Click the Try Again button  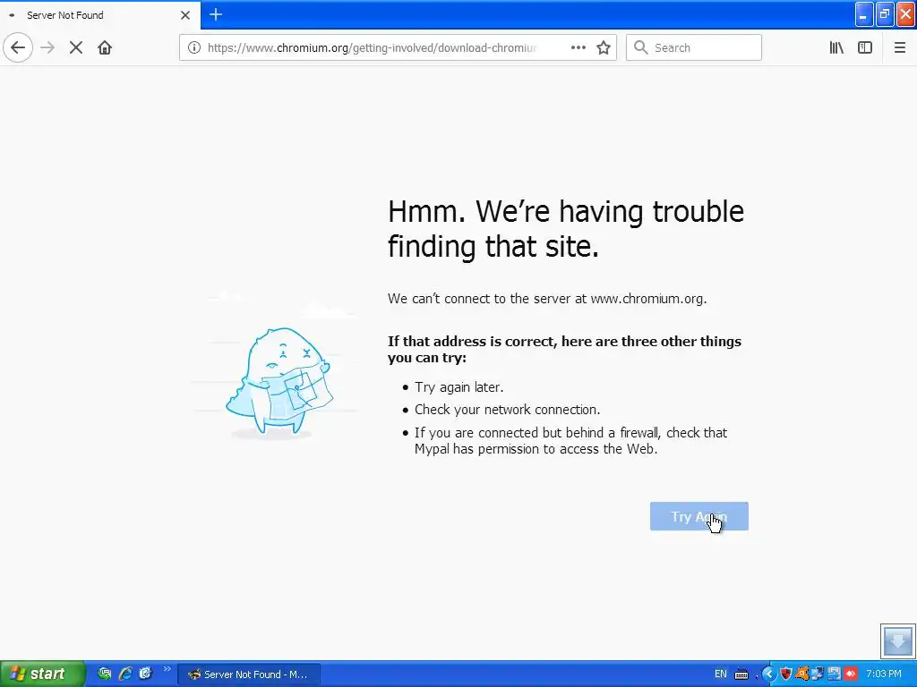point(698,516)
